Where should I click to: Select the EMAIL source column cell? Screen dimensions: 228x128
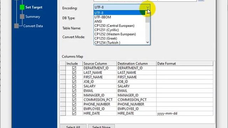(x=100, y=91)
